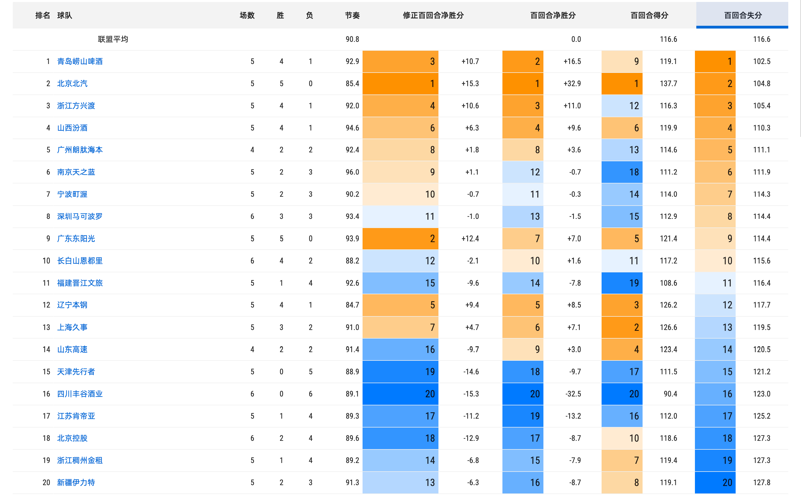801x499 pixels.
Task: Click the 负 column header
Action: tap(309, 15)
